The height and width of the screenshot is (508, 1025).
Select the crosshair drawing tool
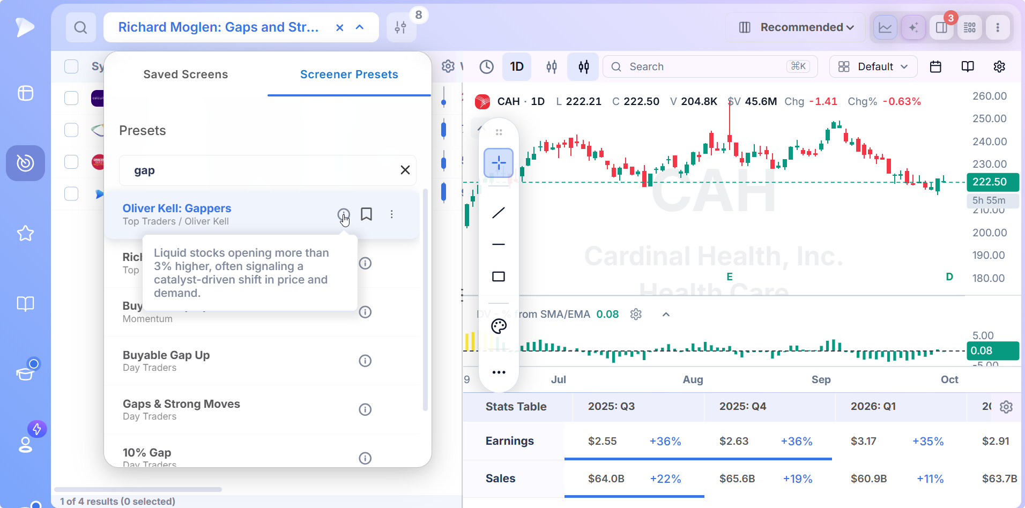pyautogui.click(x=499, y=163)
